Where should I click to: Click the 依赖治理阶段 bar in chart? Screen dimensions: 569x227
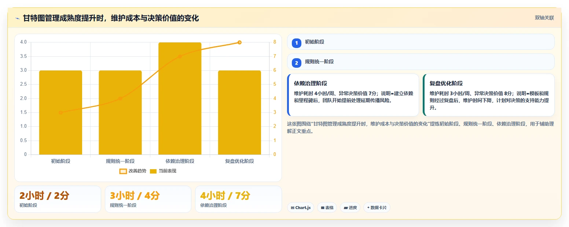click(180, 98)
